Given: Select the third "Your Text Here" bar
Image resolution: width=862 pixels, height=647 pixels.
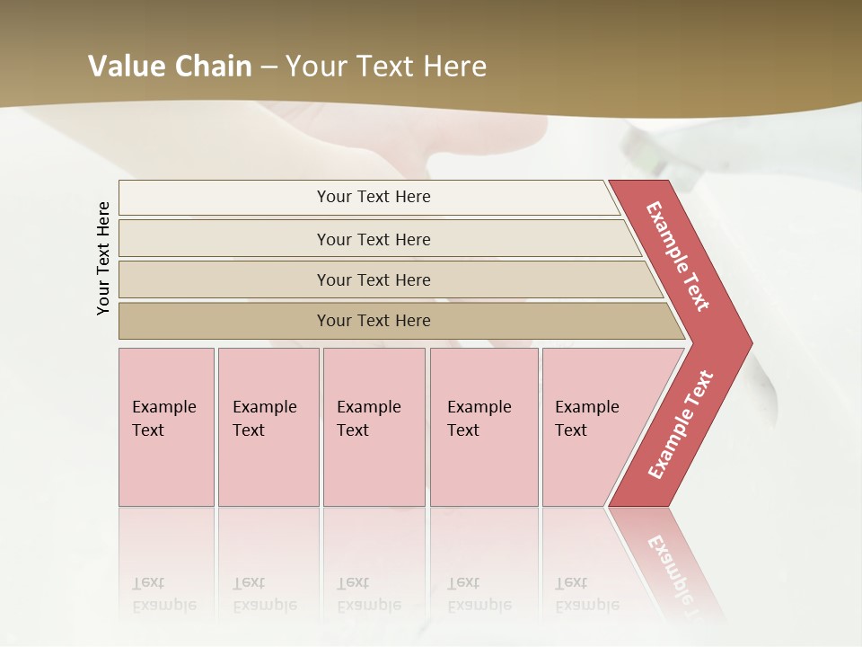Looking at the screenshot, I should (391, 279).
